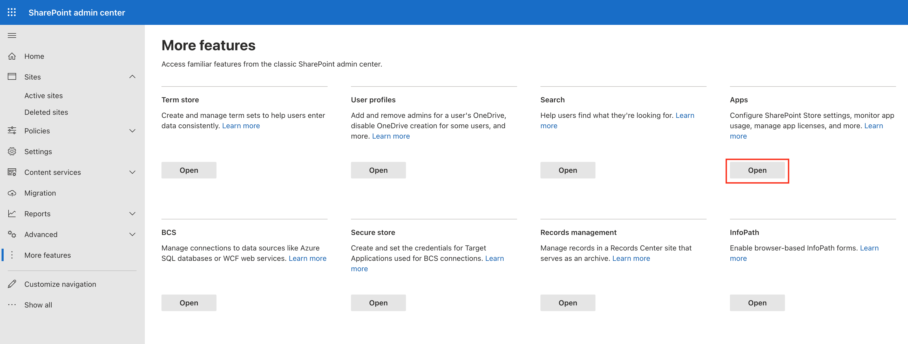Screen dimensions: 908x344
Task: Click the Advanced gears icon
Action: [12, 234]
